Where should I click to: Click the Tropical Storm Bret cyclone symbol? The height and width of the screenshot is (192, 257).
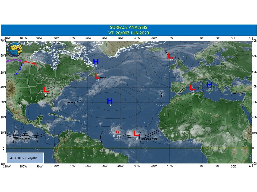(x=117, y=132)
